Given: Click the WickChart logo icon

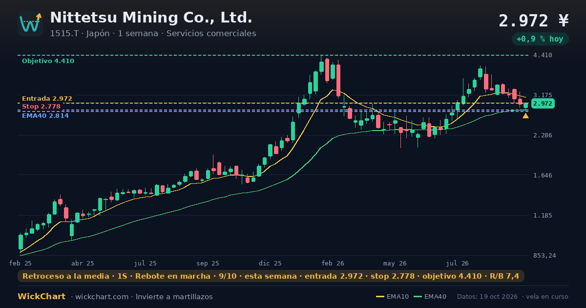Looking at the screenshot, I should pyautogui.click(x=30, y=23).
